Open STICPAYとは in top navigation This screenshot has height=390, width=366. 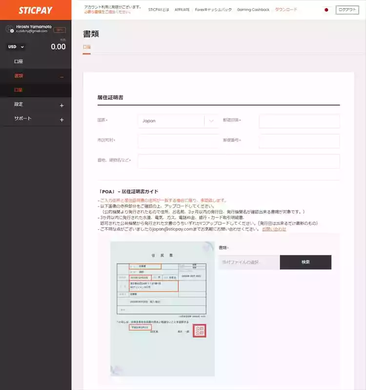[159, 10]
